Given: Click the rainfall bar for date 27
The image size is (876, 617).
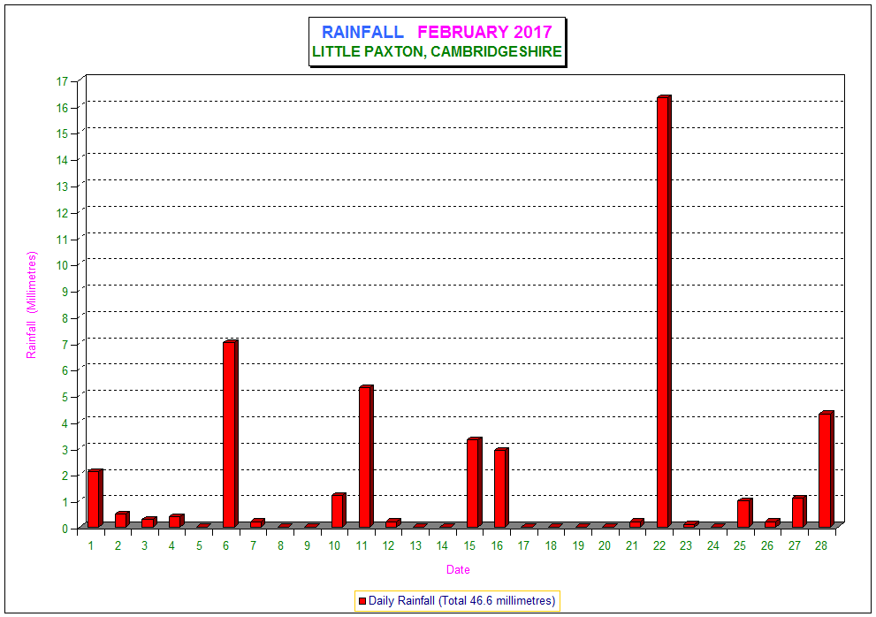Looking at the screenshot, I should pos(799,512).
